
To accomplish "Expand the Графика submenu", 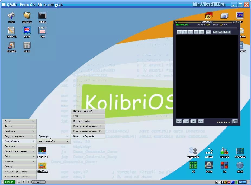I will click(x=19, y=131).
